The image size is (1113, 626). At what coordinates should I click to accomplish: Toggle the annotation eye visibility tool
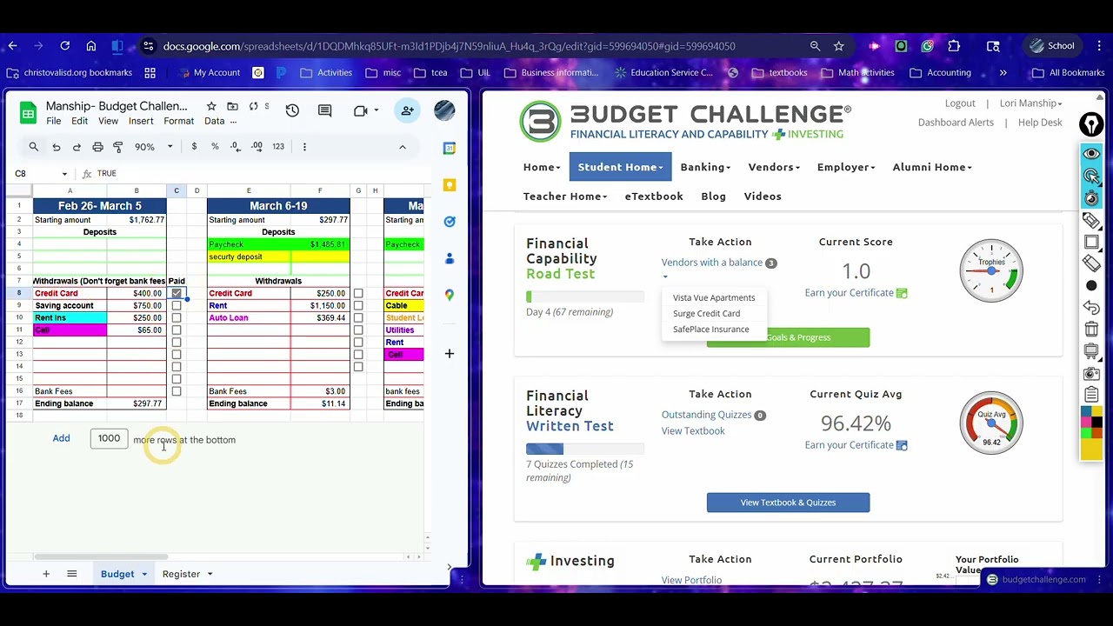coord(1091,154)
